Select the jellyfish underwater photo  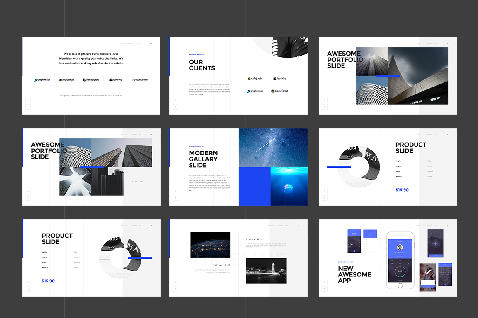pos(289,186)
